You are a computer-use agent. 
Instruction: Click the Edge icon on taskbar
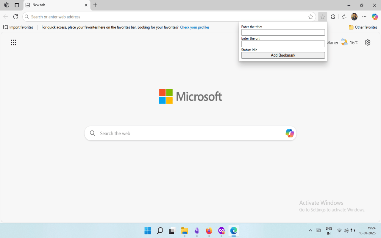tap(234, 231)
